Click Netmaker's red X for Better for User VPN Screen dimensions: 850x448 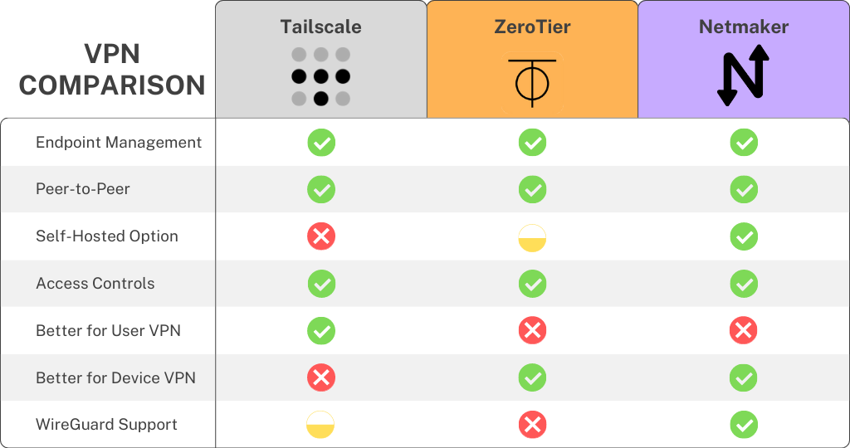[x=743, y=331]
